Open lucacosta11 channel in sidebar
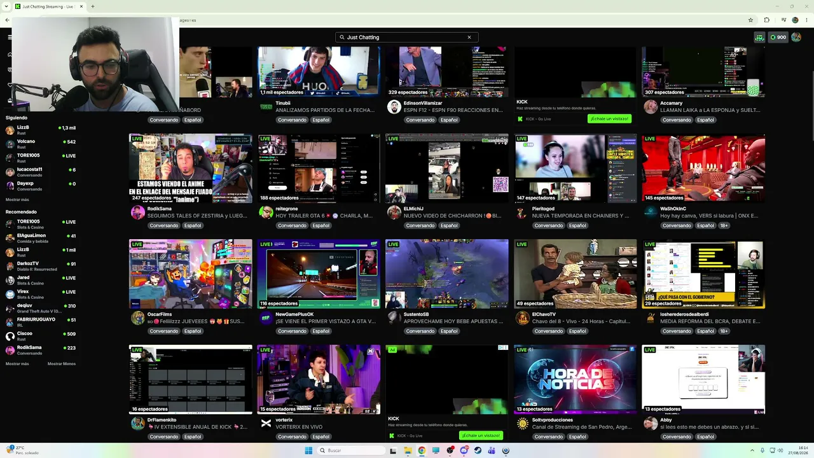 [40, 171]
